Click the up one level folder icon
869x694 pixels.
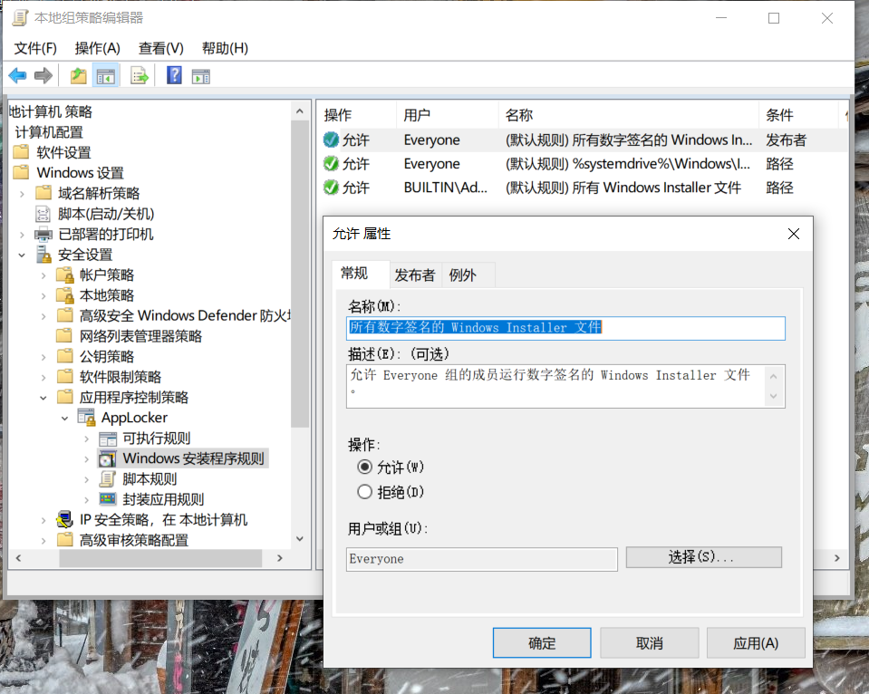pyautogui.click(x=79, y=76)
